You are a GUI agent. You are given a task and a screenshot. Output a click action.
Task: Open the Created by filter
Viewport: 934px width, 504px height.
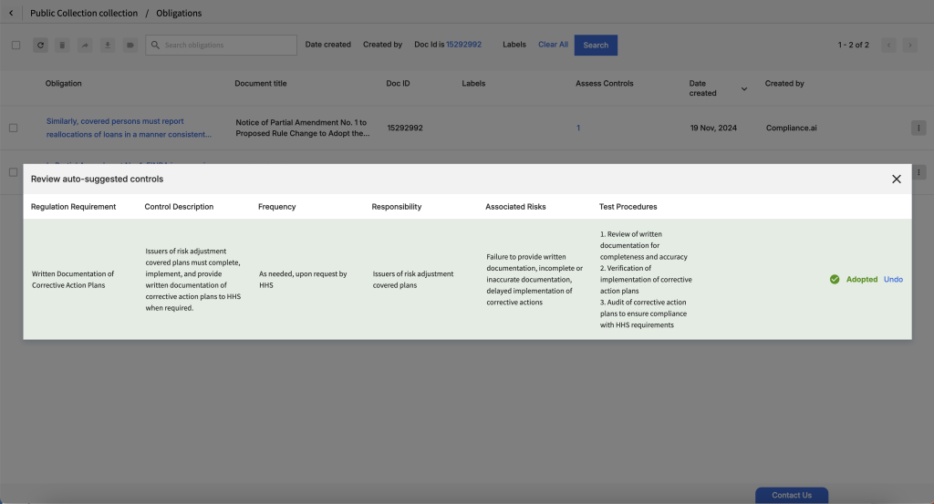click(x=382, y=45)
